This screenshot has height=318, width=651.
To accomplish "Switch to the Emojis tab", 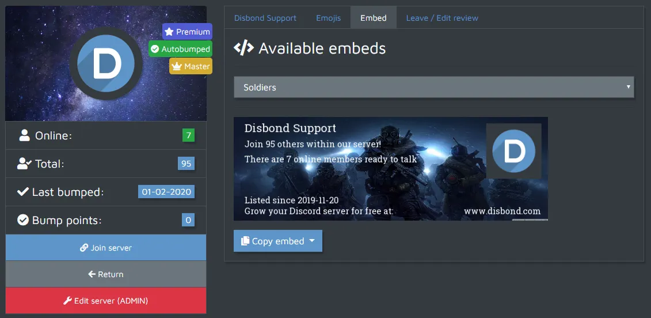I will click(x=329, y=18).
